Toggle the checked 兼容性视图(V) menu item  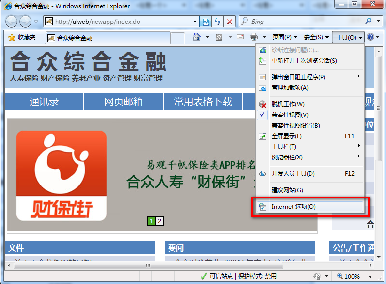tap(290, 115)
